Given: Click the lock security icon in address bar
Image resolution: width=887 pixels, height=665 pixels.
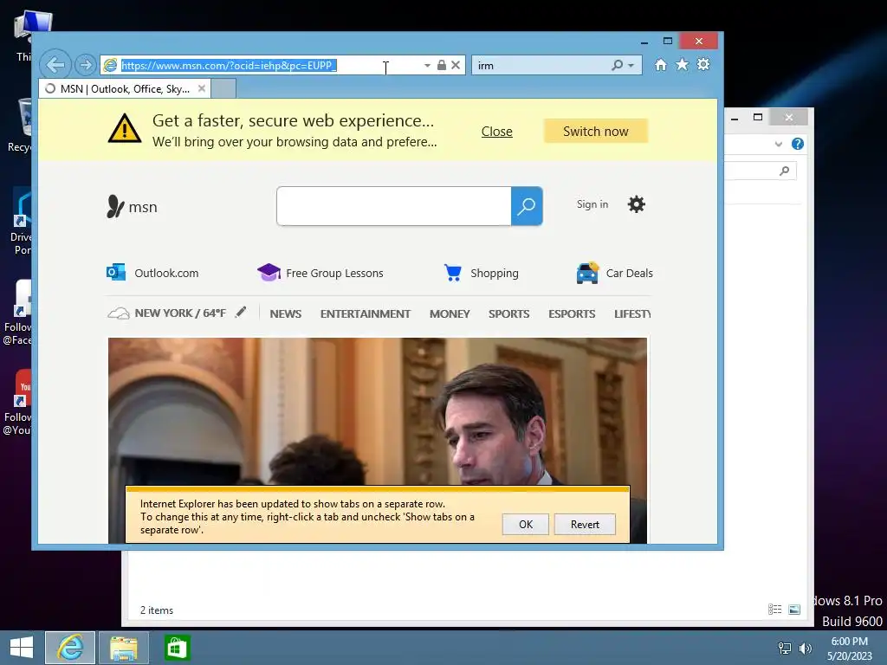Looking at the screenshot, I should pos(442,65).
